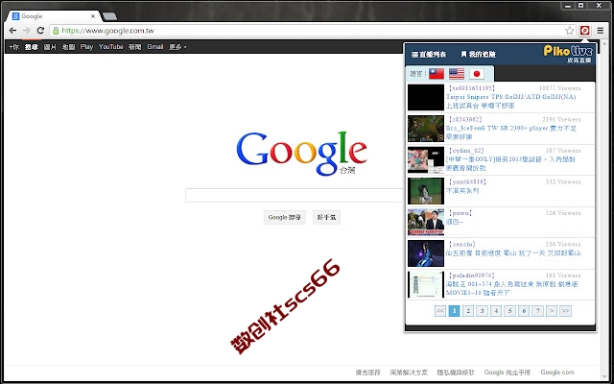Click the stream title link under senslo
The width and height of the screenshot is (614, 384).
click(x=513, y=253)
